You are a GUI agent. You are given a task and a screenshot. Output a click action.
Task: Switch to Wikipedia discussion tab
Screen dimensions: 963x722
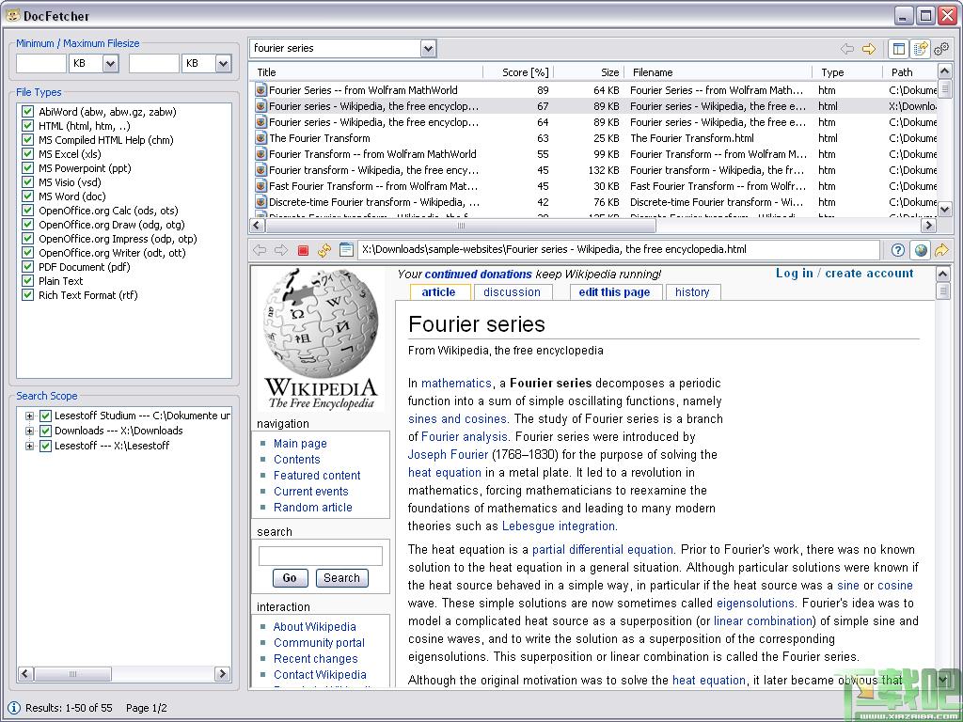click(512, 292)
